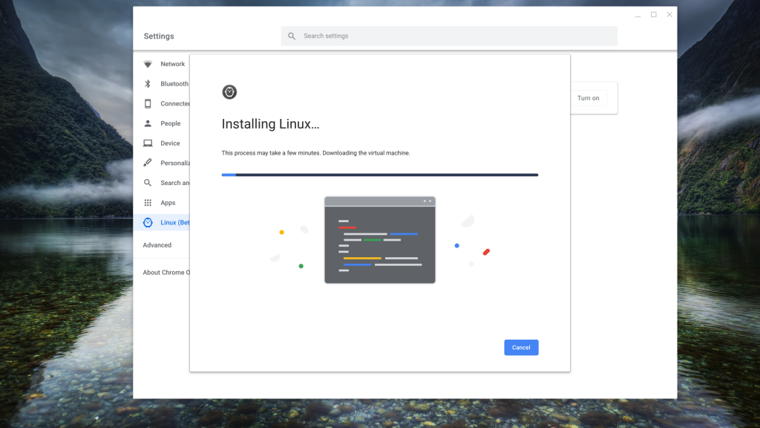
Task: Select the Linux (Beta) penguin icon in sidebar
Action: click(x=148, y=222)
